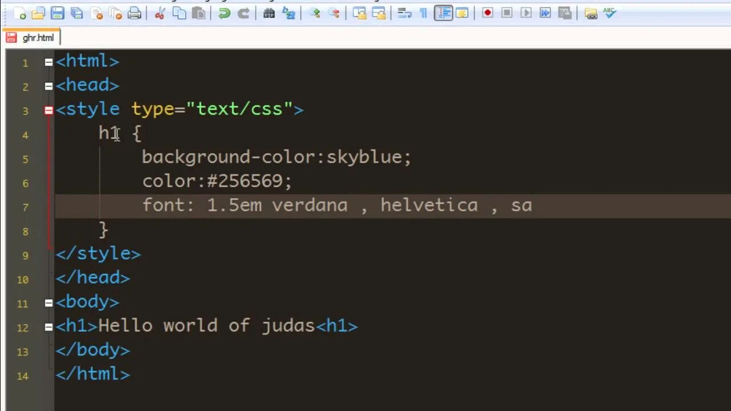Screen dimensions: 731x411
Task: Open the user defined language dialog icon
Action: click(462, 13)
